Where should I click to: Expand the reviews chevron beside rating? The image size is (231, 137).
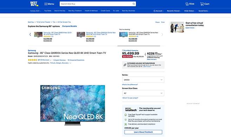51,60
